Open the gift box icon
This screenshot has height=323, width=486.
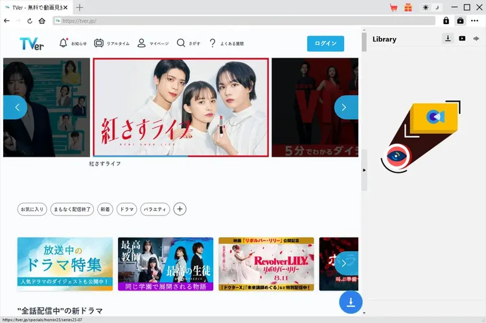point(408,8)
